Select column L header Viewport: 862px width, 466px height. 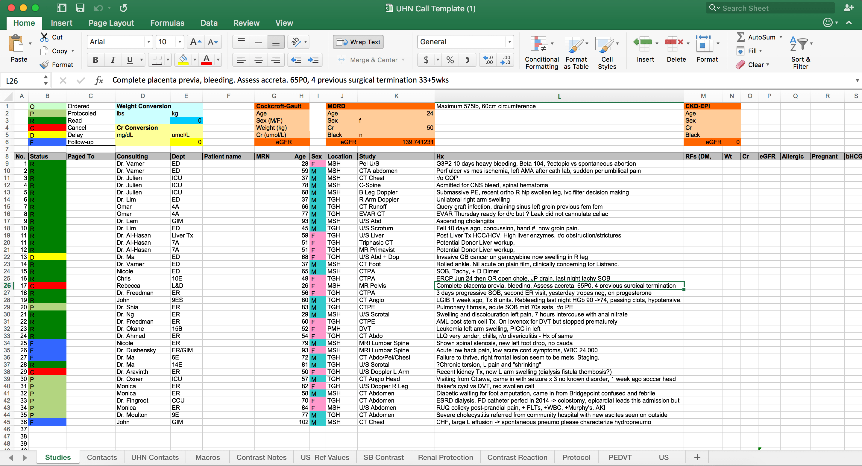(559, 96)
